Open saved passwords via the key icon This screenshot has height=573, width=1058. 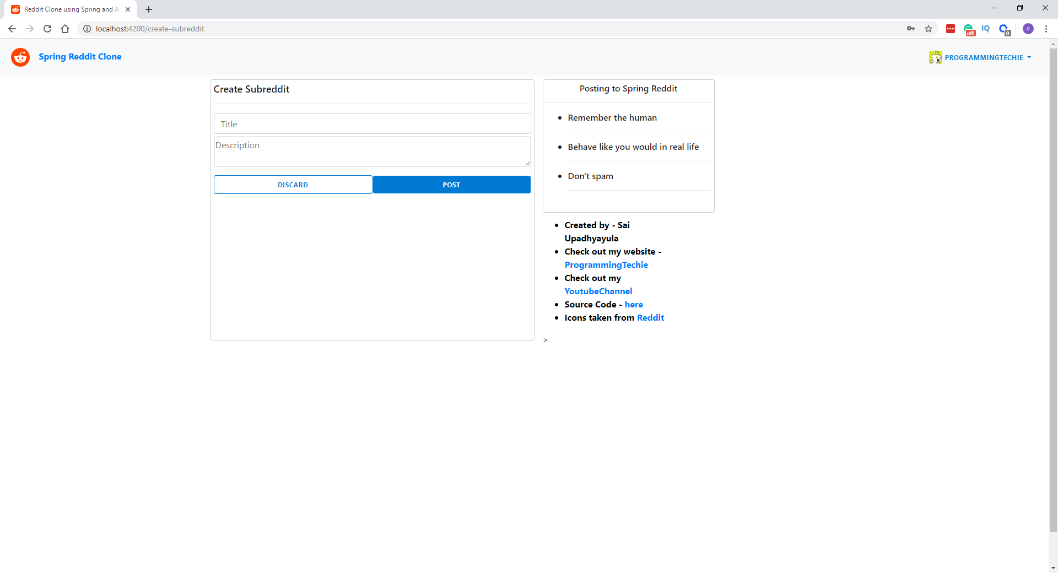tap(910, 29)
